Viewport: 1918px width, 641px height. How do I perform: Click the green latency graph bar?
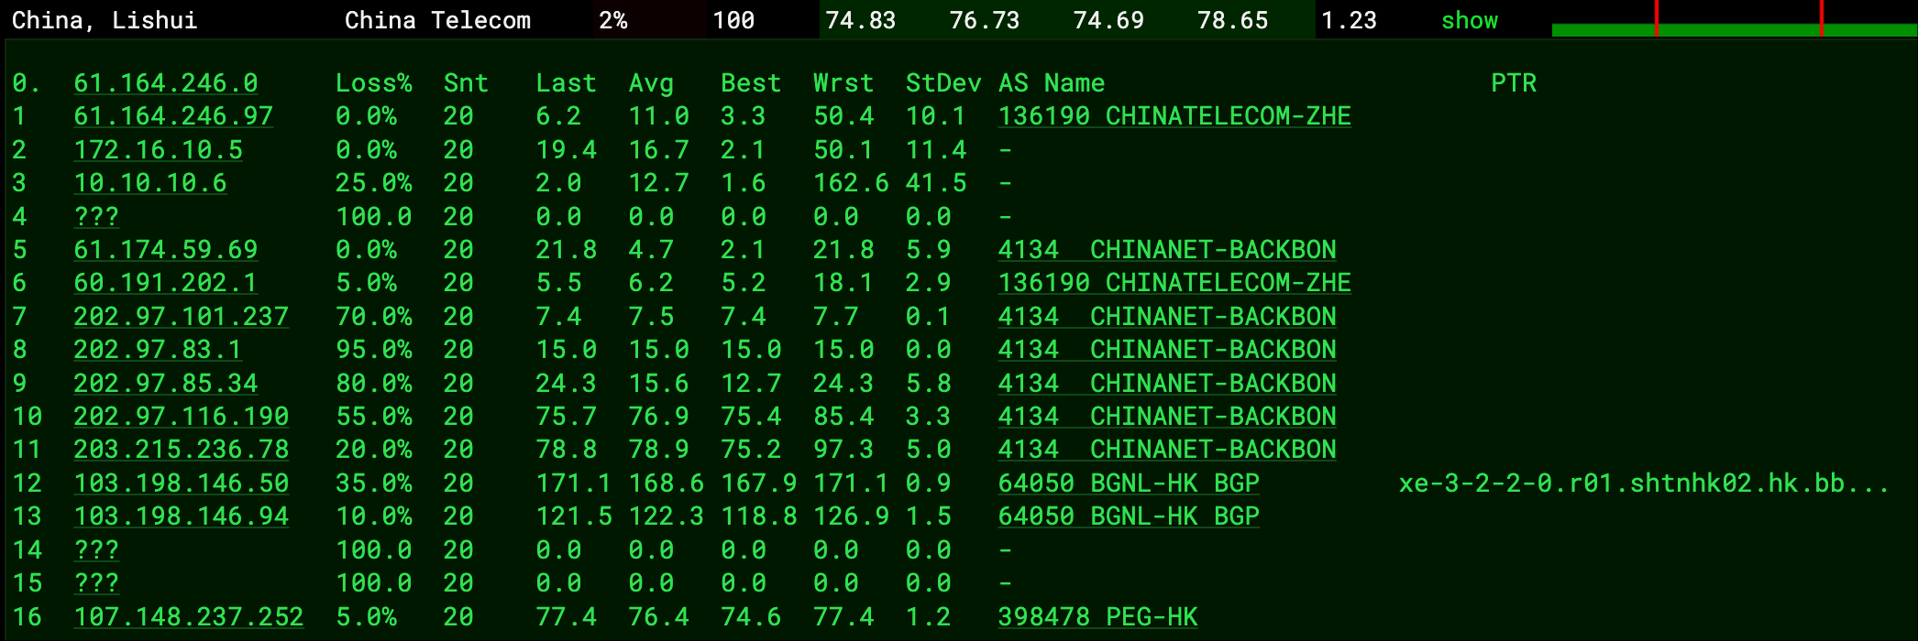1734,30
